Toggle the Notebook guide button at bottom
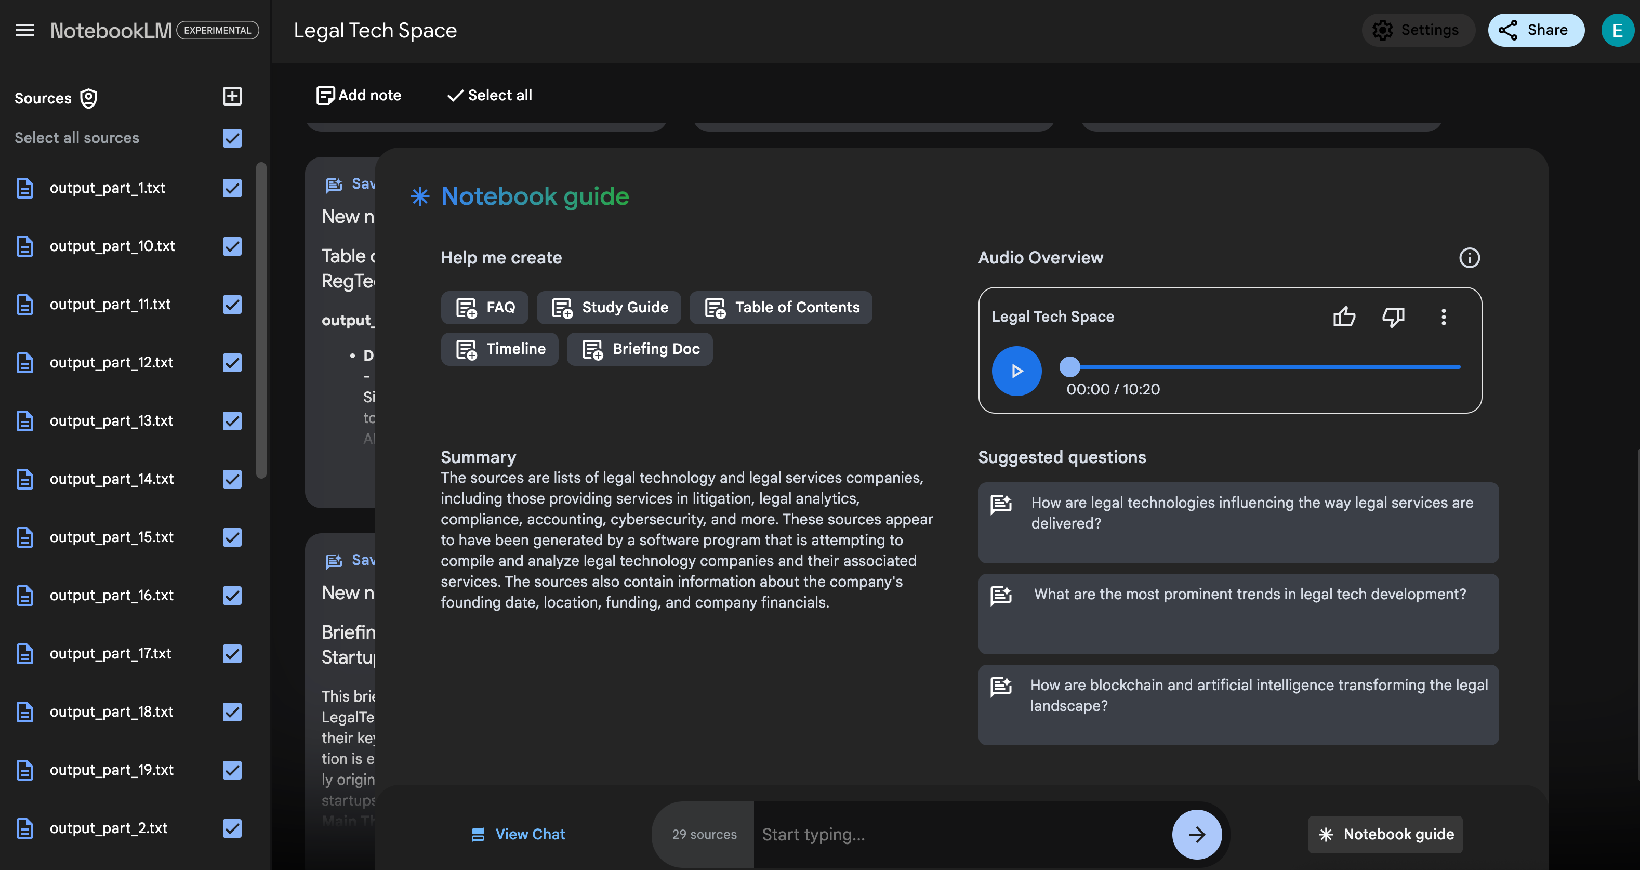The image size is (1640, 870). click(x=1385, y=834)
